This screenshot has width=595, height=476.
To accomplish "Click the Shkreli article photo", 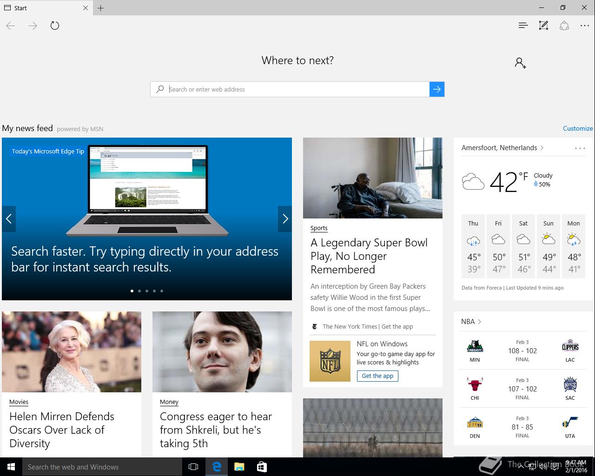I will (x=222, y=352).
